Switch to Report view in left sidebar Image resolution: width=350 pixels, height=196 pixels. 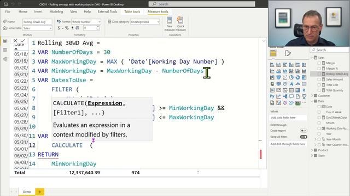tap(5, 41)
